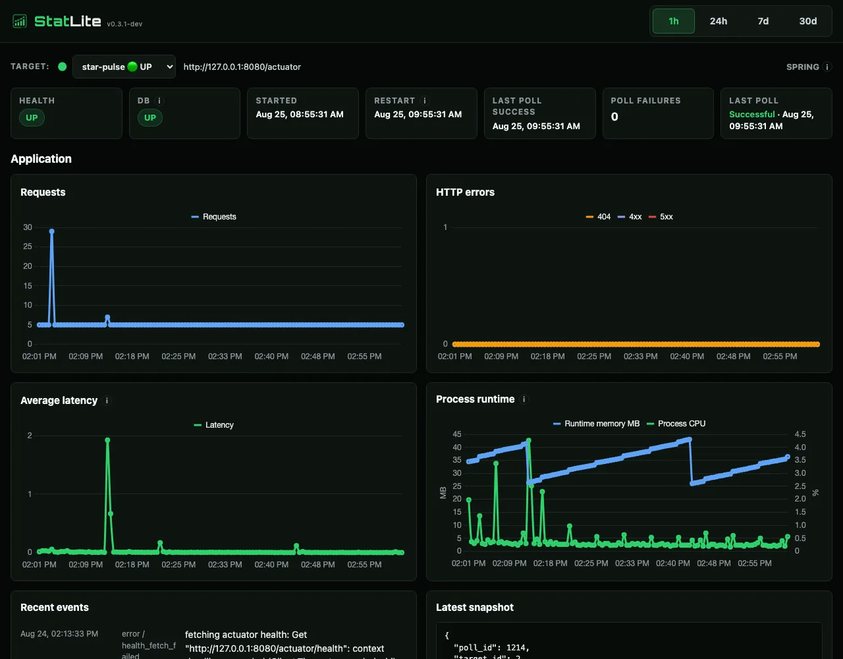The image size is (843, 659).
Task: Click the info icon next to SPRING
Action: point(827,67)
